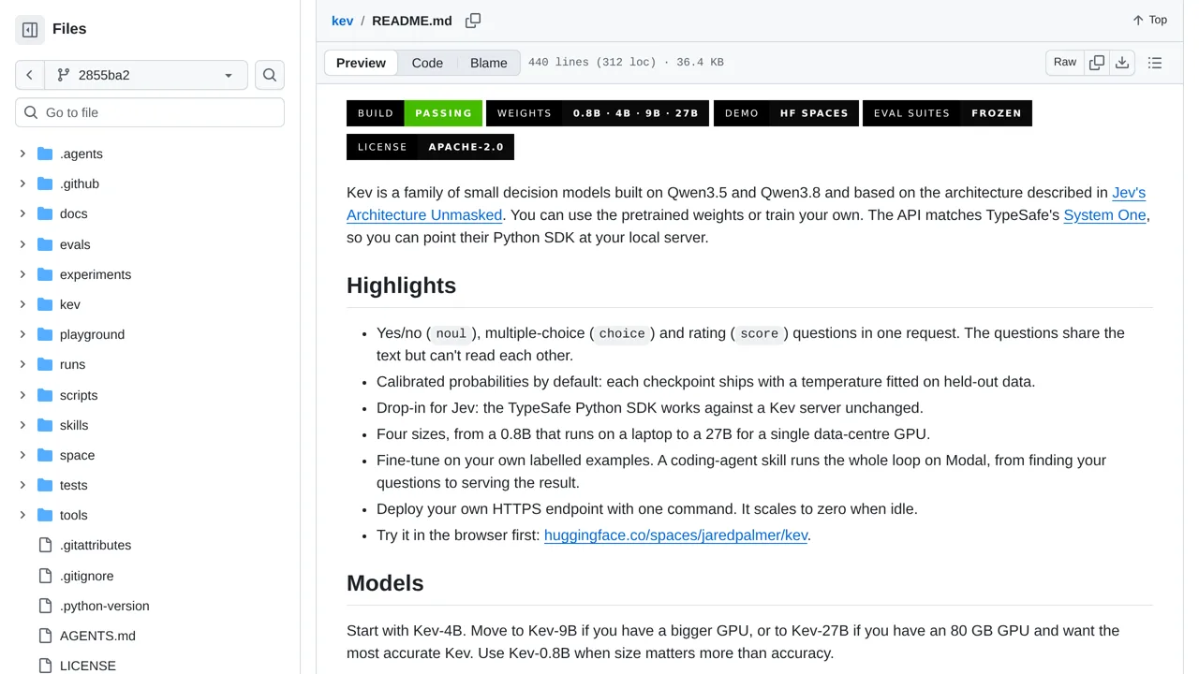Screen dimensions: 1199x674
Task: Download the raw file icon
Action: [x=1122, y=63]
